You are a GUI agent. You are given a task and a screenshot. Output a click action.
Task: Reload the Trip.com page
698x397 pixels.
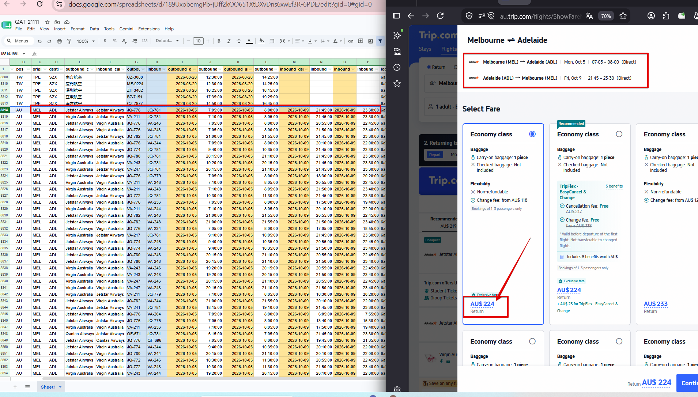pos(440,16)
